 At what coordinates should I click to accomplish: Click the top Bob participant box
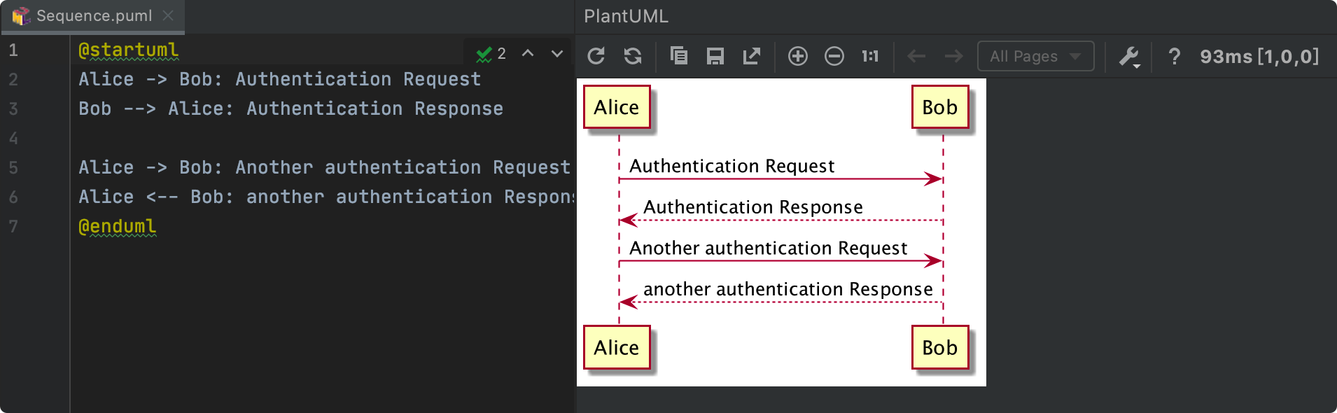coord(940,107)
